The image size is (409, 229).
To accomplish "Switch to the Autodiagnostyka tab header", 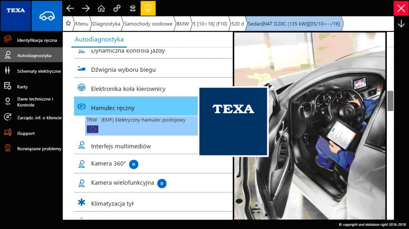I will click(99, 39).
